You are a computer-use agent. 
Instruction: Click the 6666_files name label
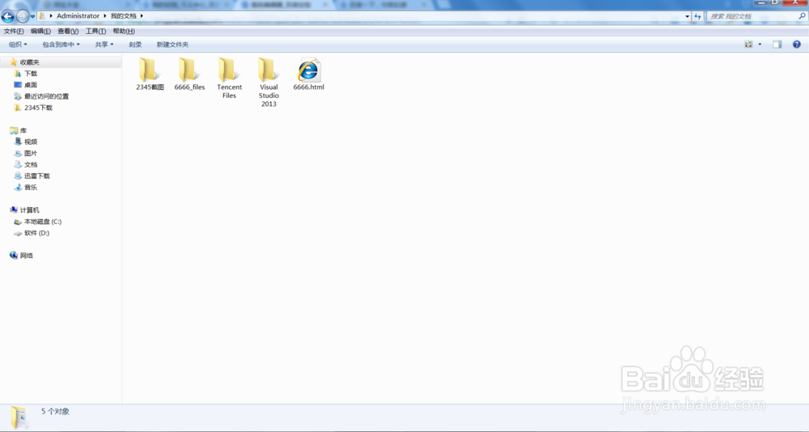189,87
